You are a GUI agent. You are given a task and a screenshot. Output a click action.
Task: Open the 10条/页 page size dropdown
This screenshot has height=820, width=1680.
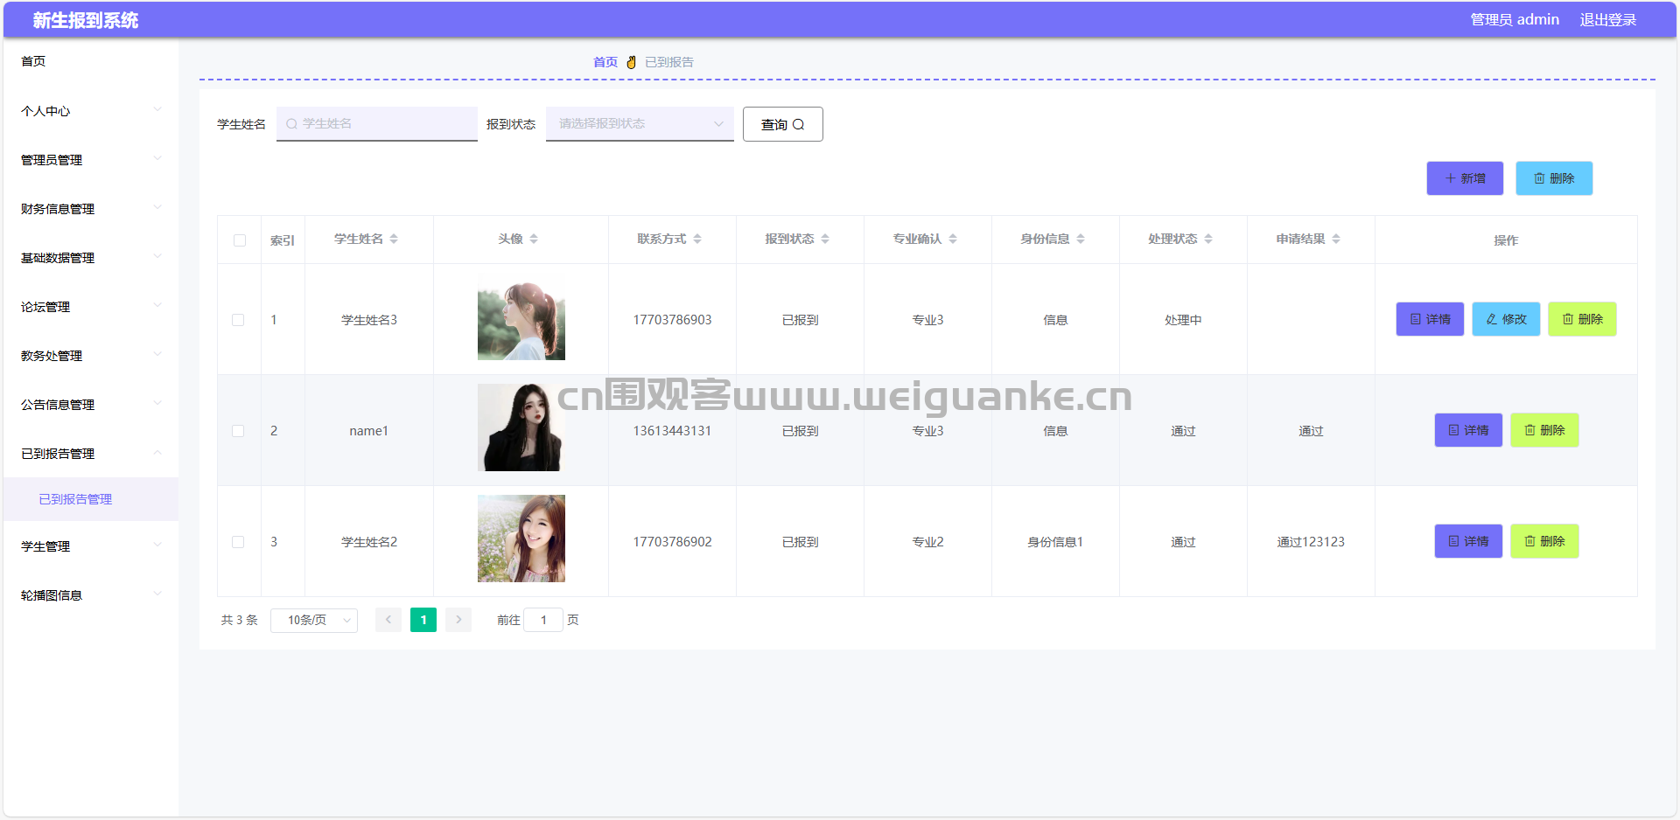pos(314,620)
